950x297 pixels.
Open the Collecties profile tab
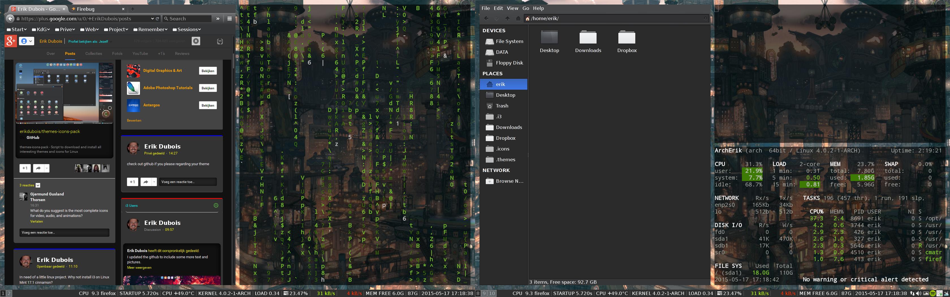pyautogui.click(x=94, y=53)
